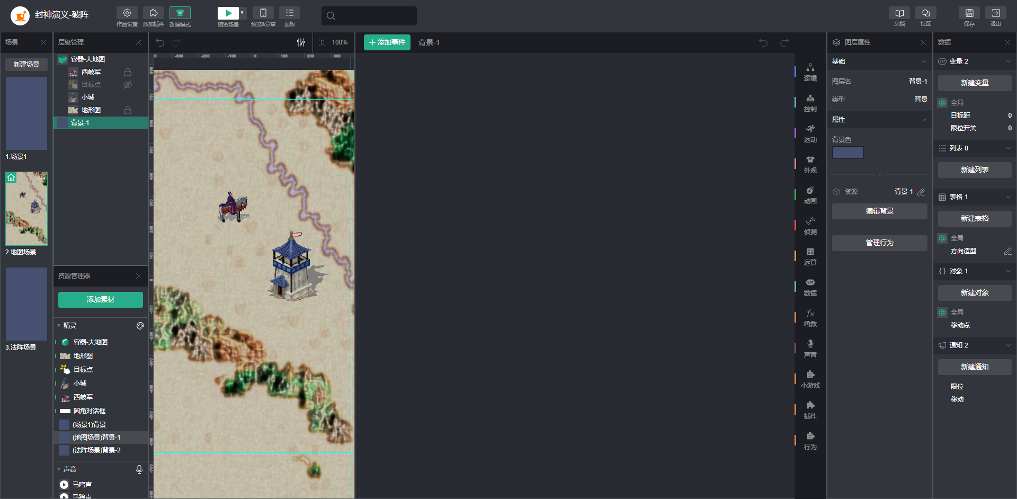
Task: Select the 容器-大地图 layer row
Action: pos(101,59)
